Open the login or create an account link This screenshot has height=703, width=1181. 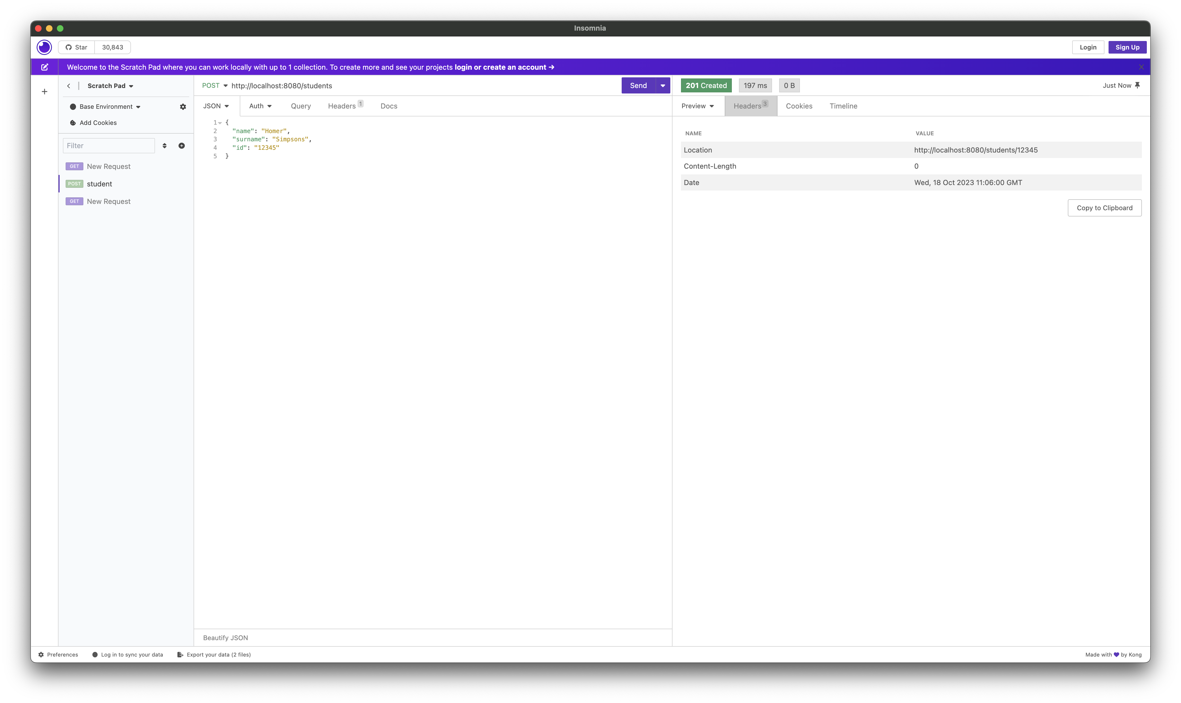[x=504, y=67]
